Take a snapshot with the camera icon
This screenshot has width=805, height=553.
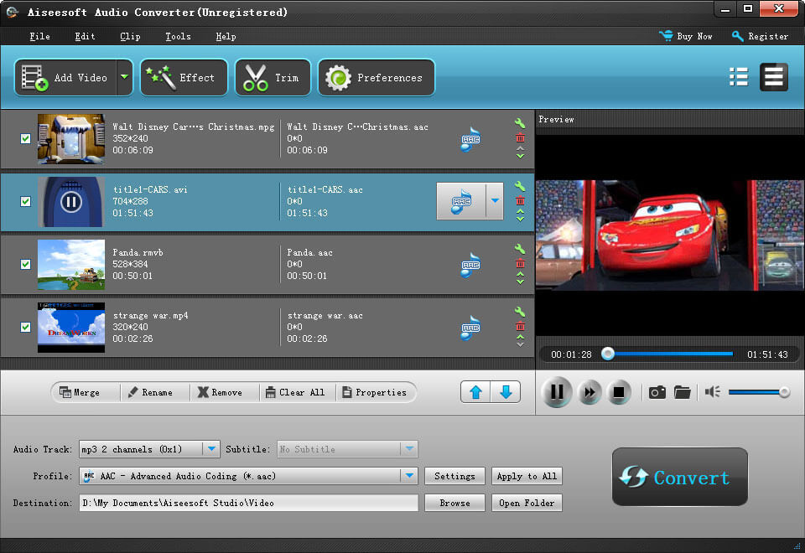[x=657, y=391]
